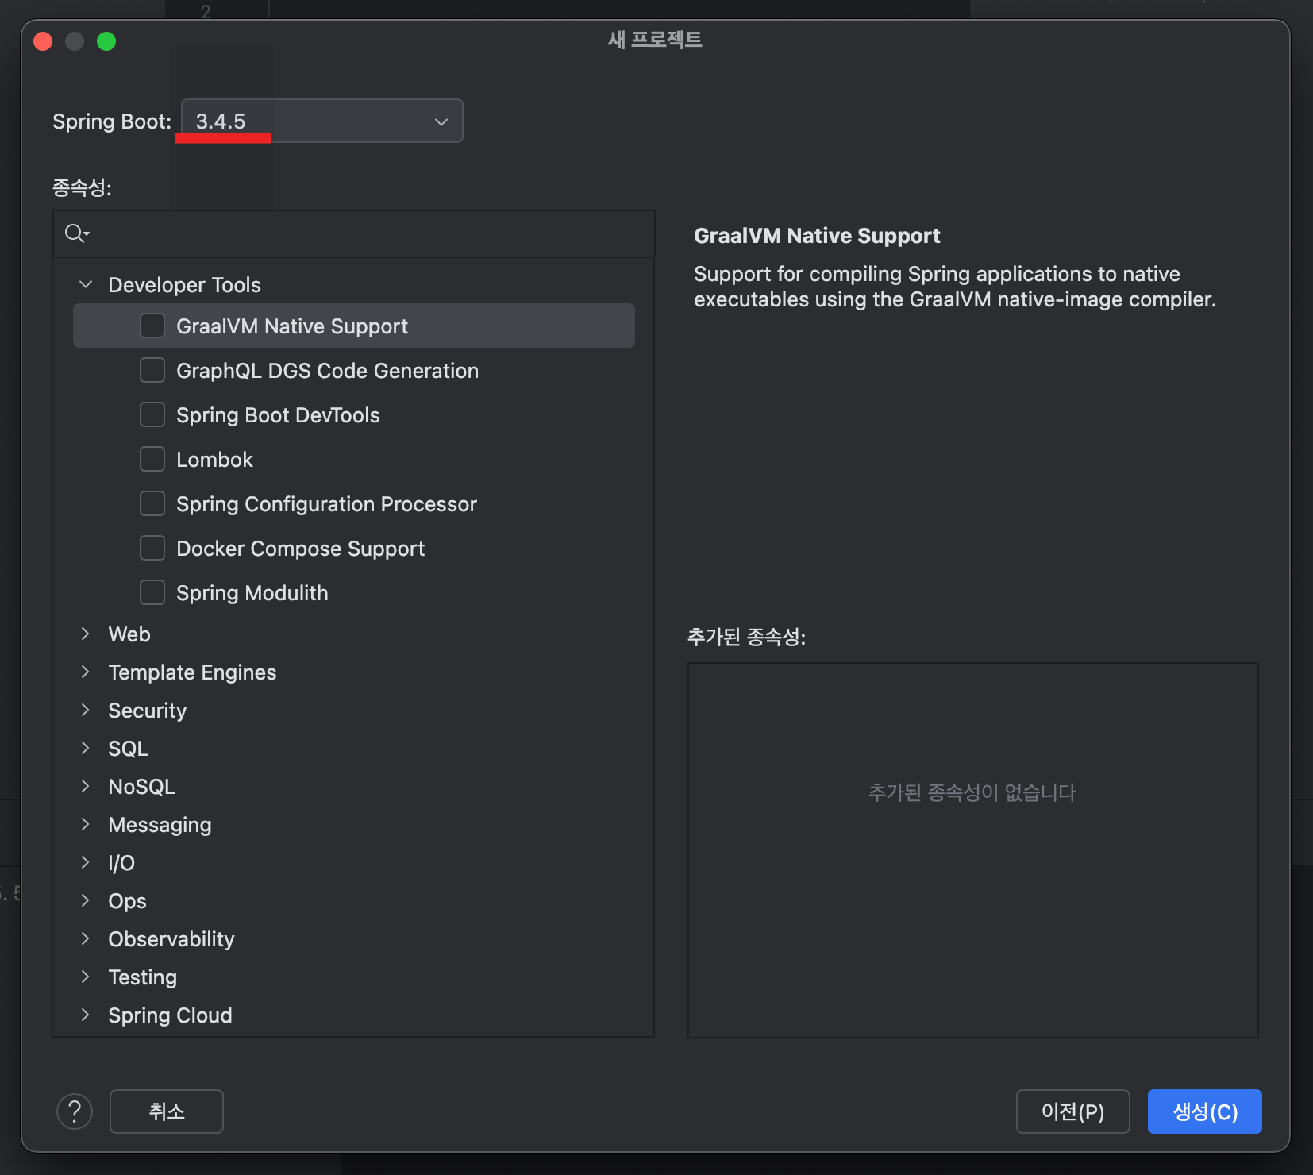Click the 새 프로젝트 window title
This screenshot has width=1313, height=1175.
click(x=655, y=40)
